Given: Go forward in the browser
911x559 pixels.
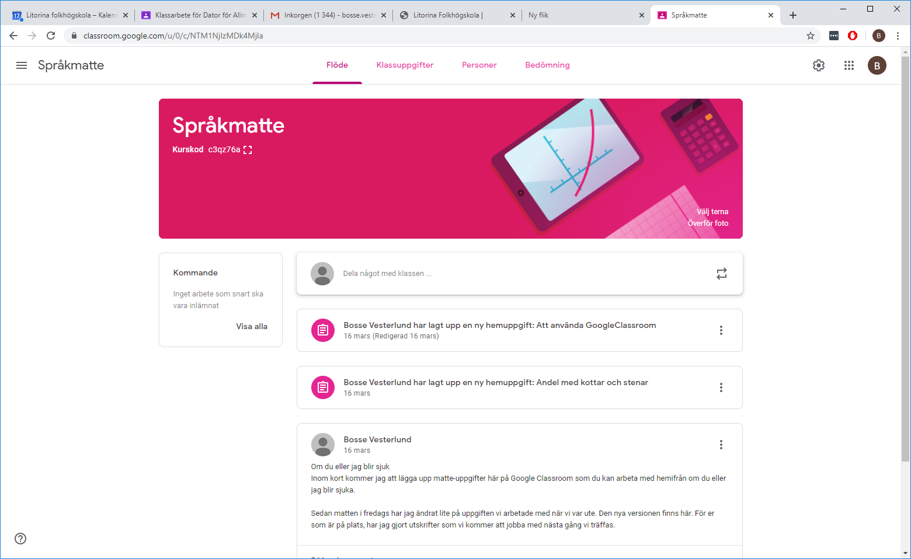Looking at the screenshot, I should tap(32, 36).
